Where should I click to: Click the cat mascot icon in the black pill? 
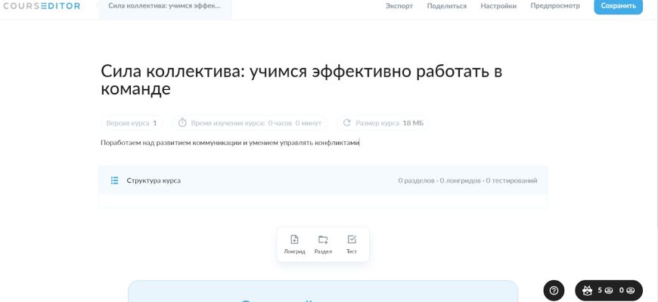588,290
